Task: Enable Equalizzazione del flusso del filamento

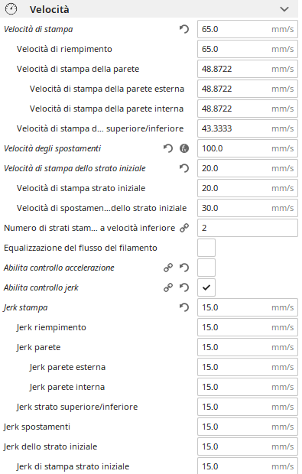Action: click(206, 248)
